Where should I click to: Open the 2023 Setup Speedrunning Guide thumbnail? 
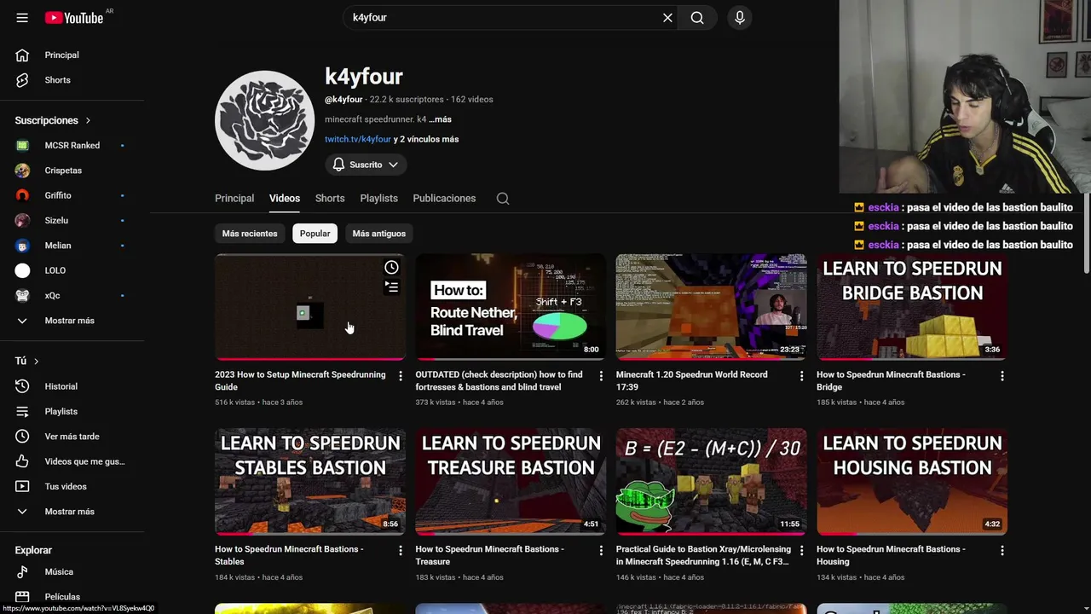click(310, 307)
